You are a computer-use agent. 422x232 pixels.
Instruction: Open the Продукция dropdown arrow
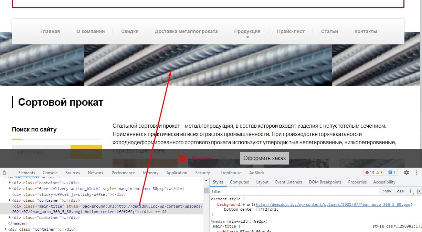247,37
